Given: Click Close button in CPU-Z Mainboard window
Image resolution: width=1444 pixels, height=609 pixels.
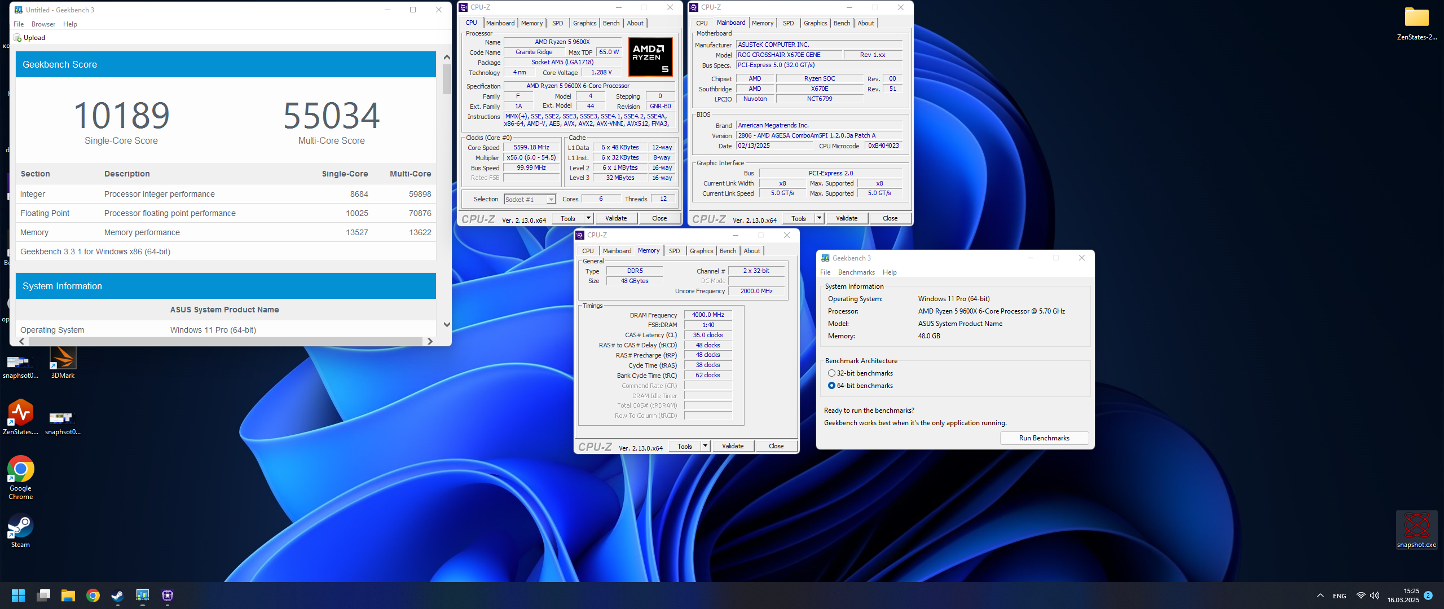Looking at the screenshot, I should click(890, 218).
